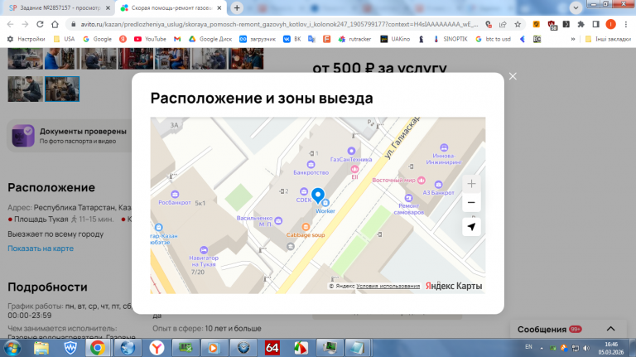Reload the Avito page
The width and height of the screenshot is (636, 357).
pyautogui.click(x=40, y=24)
